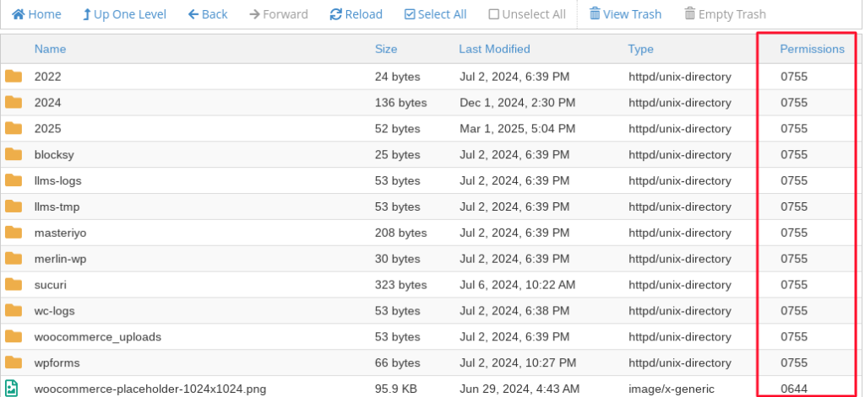This screenshot has width=865, height=397.
Task: Select the merlin-wp folder icon
Action: point(14,258)
